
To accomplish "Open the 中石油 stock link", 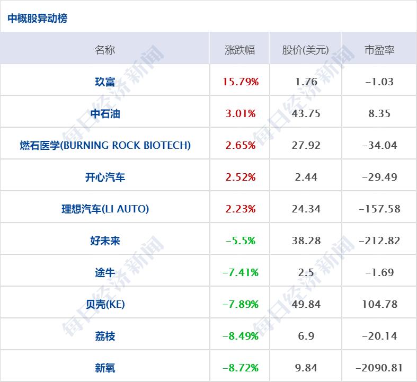I will [105, 113].
